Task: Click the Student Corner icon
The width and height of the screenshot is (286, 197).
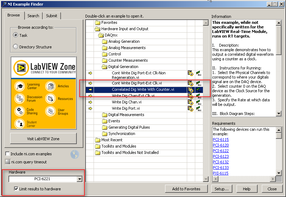Action: point(20,123)
